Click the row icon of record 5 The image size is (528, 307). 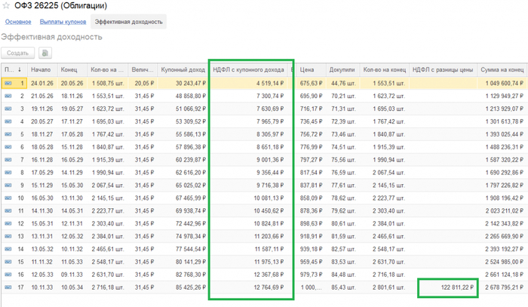pos(9,134)
